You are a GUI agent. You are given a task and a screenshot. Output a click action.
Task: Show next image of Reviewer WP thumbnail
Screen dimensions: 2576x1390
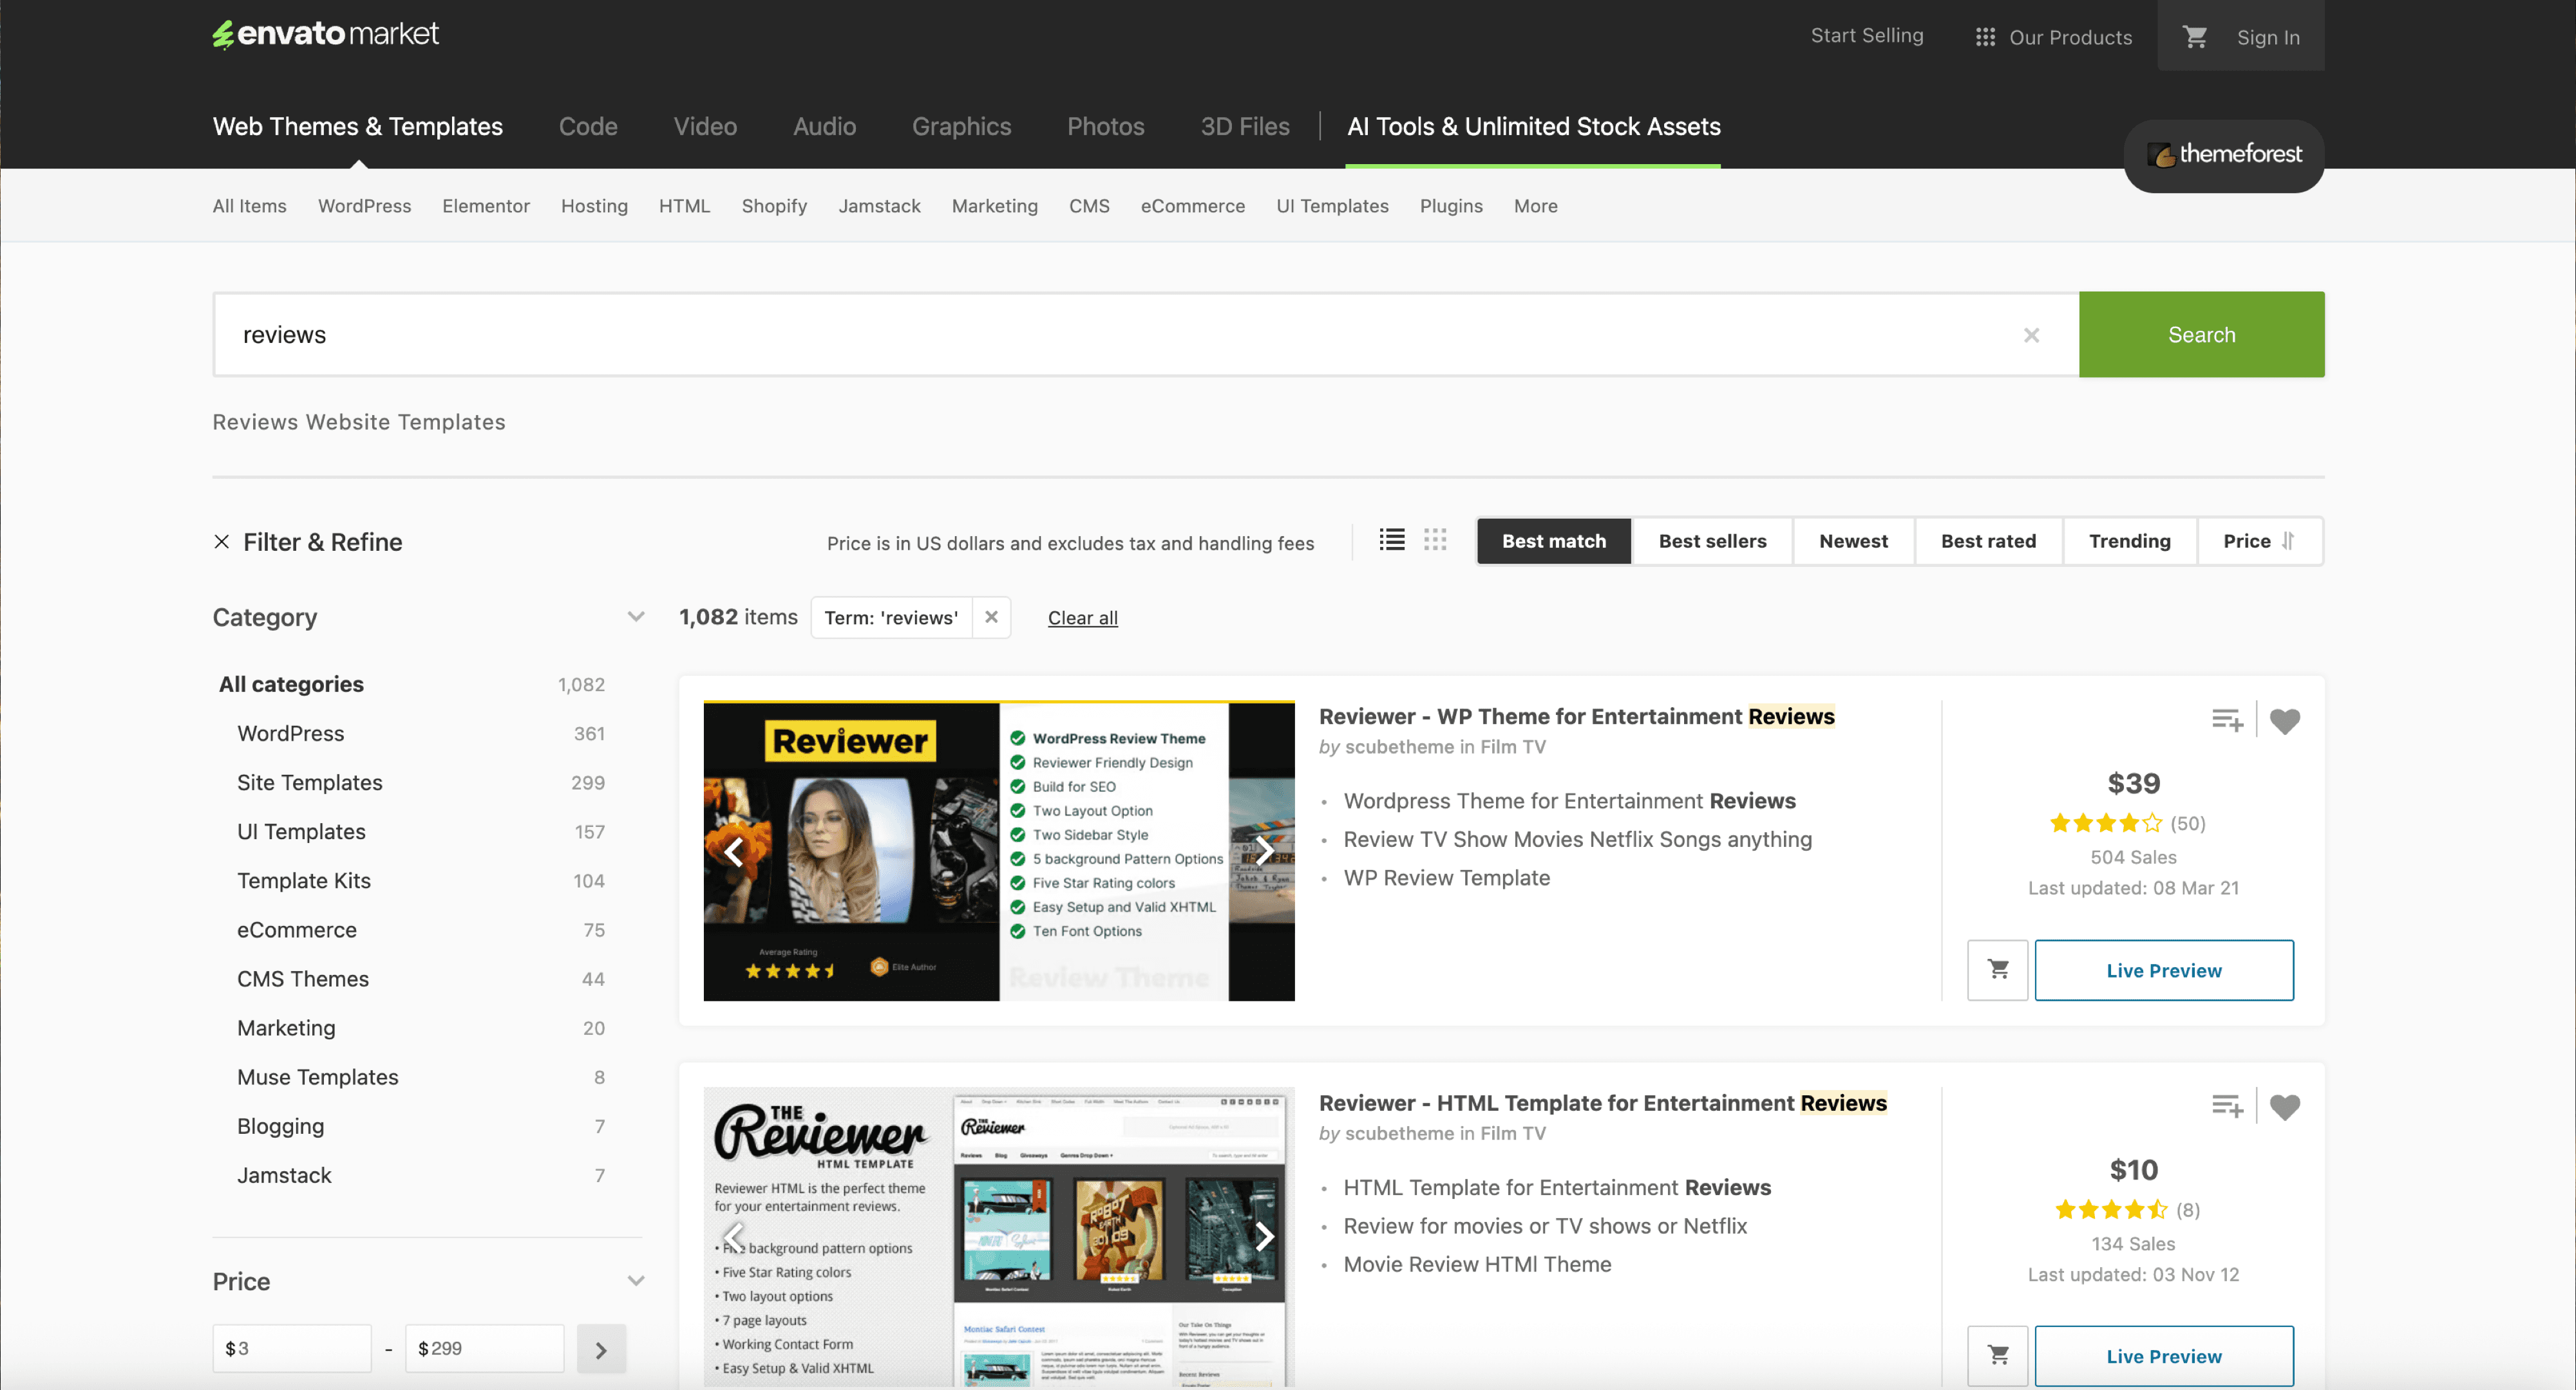(1264, 851)
